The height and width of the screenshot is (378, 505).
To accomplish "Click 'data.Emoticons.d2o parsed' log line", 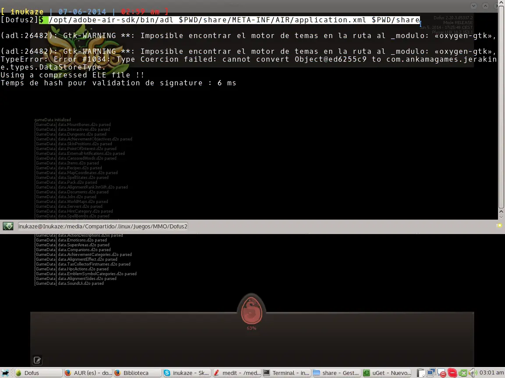I will point(71,240).
